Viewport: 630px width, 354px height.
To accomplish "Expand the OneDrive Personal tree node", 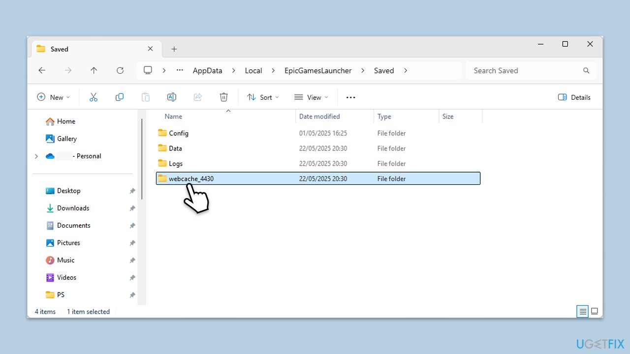I will tap(36, 156).
